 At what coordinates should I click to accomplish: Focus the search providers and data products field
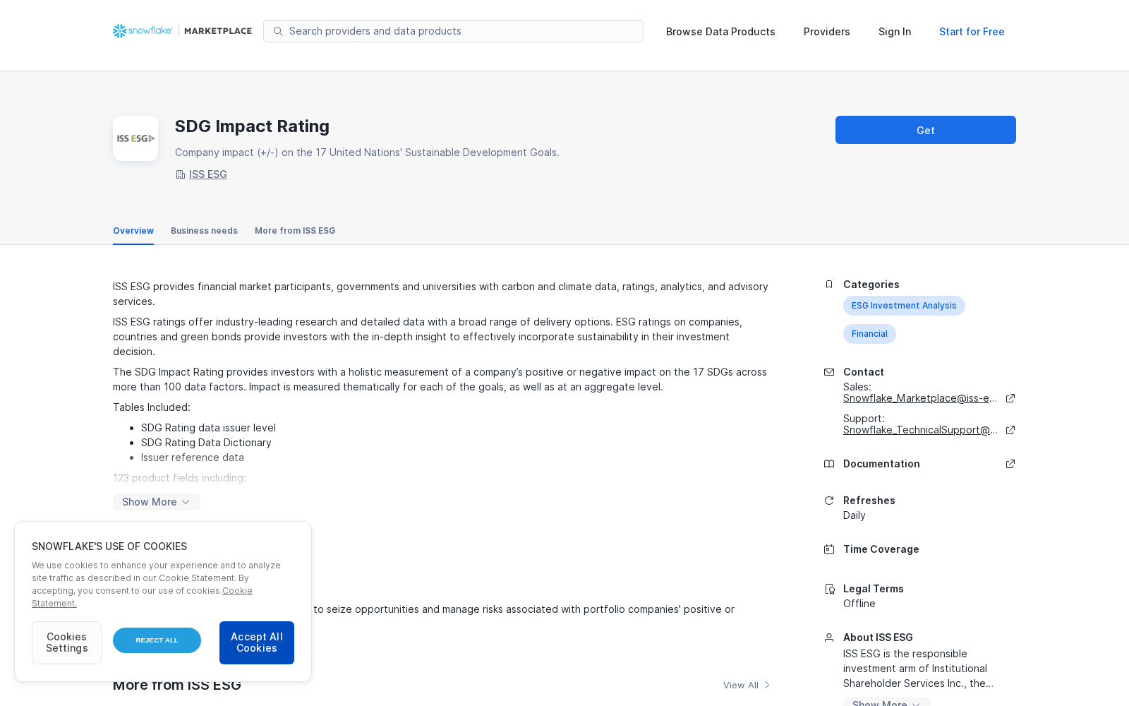point(453,31)
